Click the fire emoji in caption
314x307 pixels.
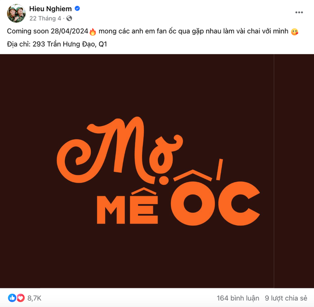tap(93, 32)
